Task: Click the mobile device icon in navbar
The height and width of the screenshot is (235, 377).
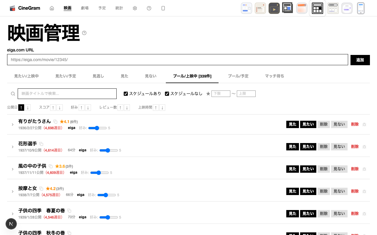Action: [x=163, y=8]
